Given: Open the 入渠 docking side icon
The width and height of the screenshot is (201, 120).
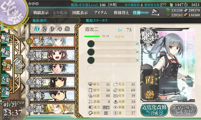Looking at the screenshot, I should 5,79.
